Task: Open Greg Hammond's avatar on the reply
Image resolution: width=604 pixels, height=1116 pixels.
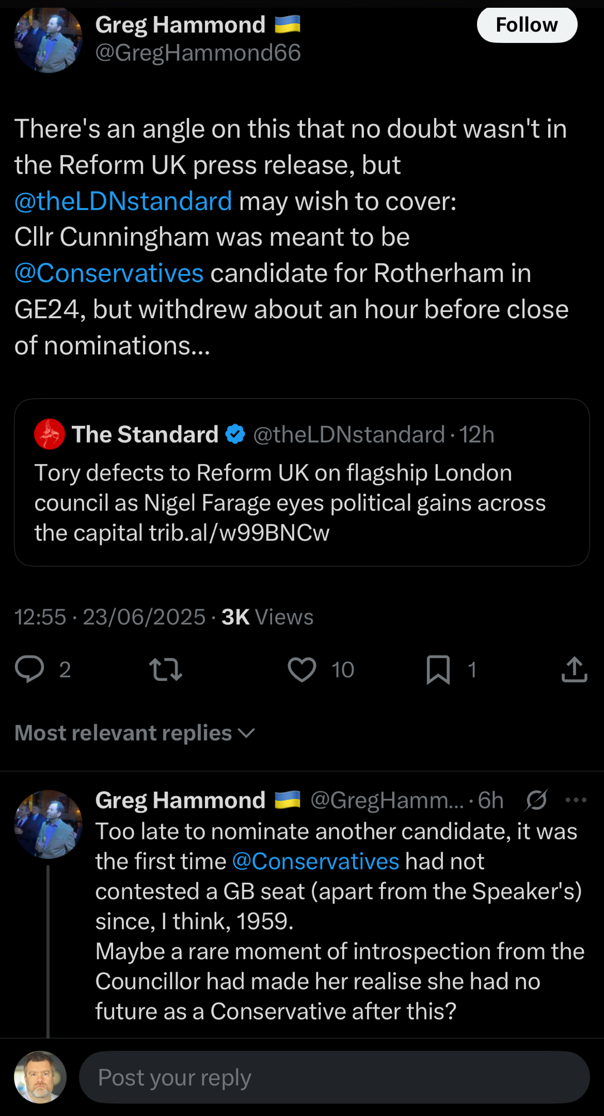Action: click(x=48, y=824)
